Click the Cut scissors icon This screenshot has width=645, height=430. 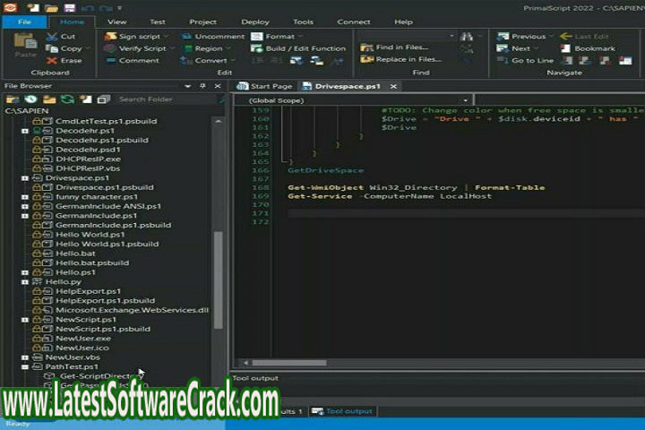[51, 37]
